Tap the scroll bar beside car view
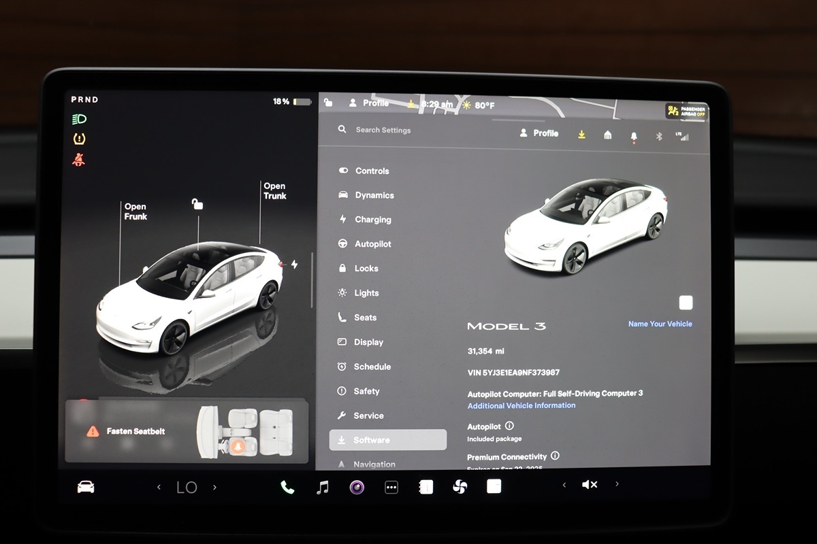The image size is (817, 544). point(312,280)
